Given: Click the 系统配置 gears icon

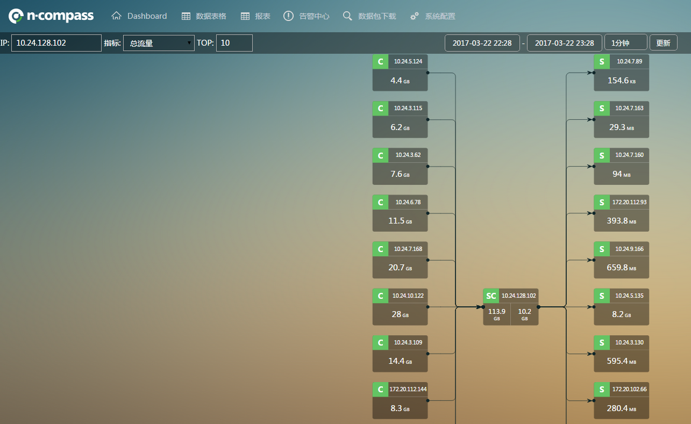Looking at the screenshot, I should 414,16.
